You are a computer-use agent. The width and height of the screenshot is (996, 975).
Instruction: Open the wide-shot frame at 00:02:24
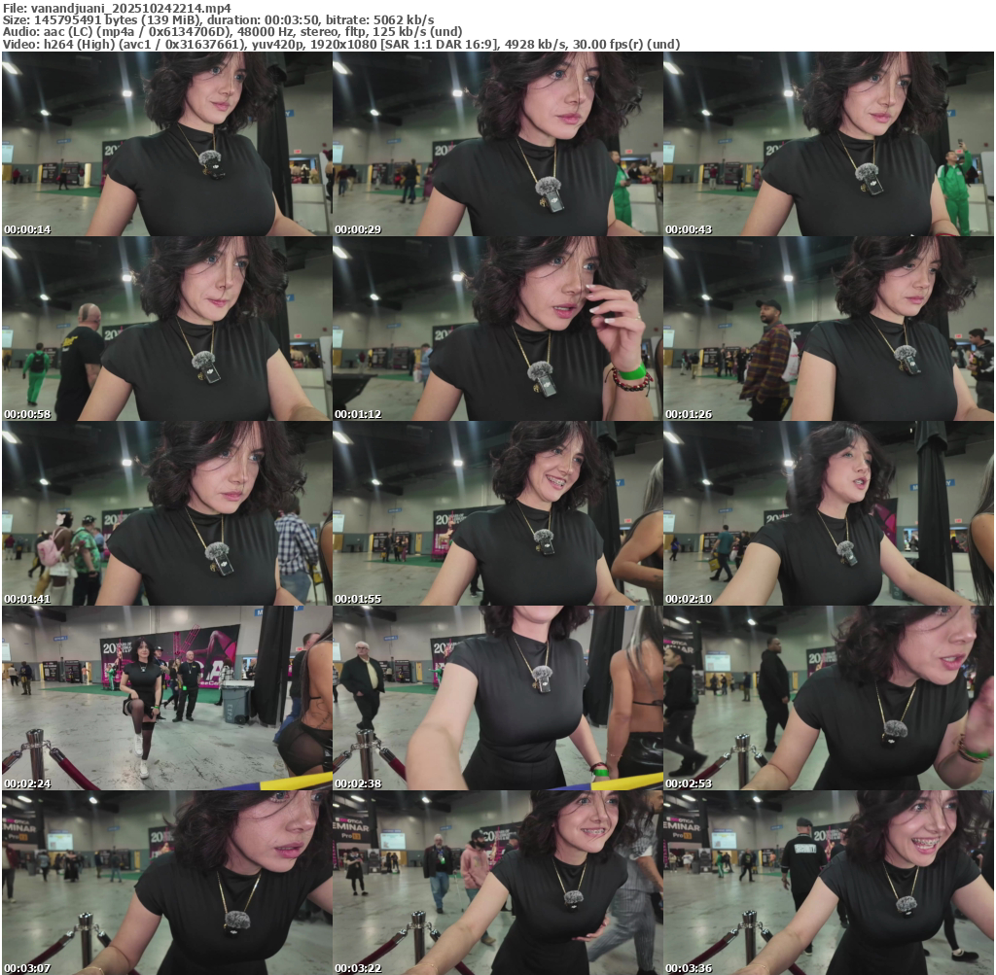pyautogui.click(x=166, y=698)
